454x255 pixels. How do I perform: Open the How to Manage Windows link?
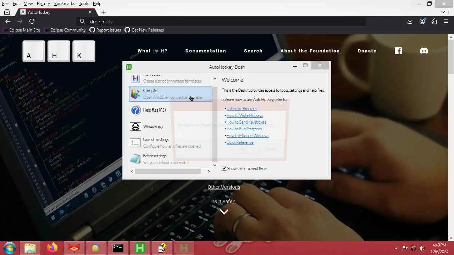(x=248, y=136)
